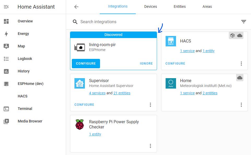Viewport: 251px width, 155px height.
Task: Click the 'living-room-pir' device name
Action: (x=102, y=45)
